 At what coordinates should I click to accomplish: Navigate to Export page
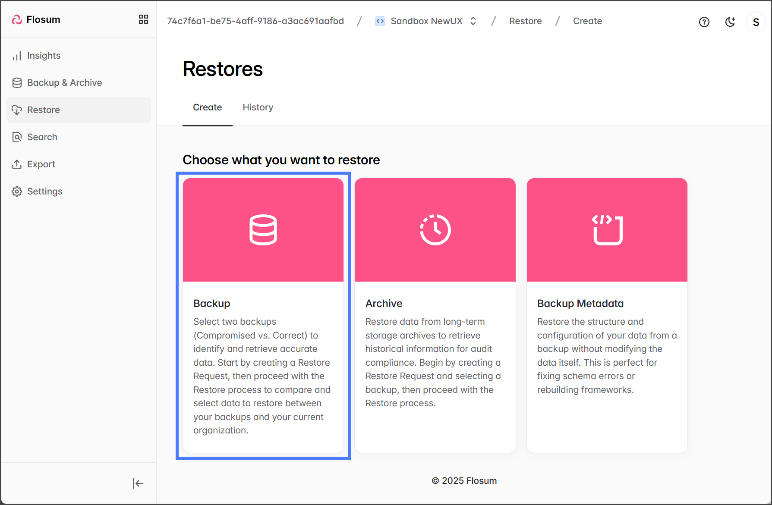coord(41,164)
